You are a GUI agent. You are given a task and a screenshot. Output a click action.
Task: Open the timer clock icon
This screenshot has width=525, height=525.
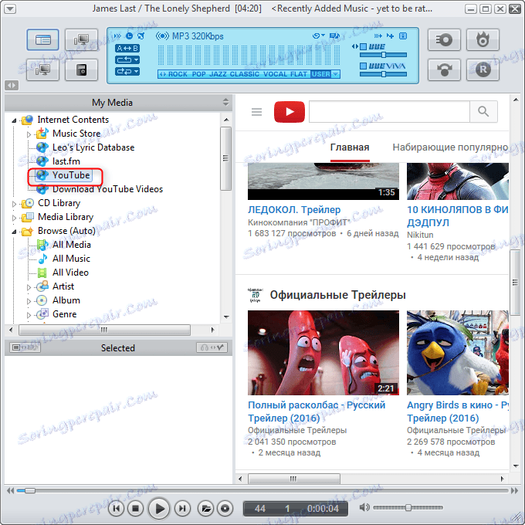pyautogui.click(x=129, y=36)
